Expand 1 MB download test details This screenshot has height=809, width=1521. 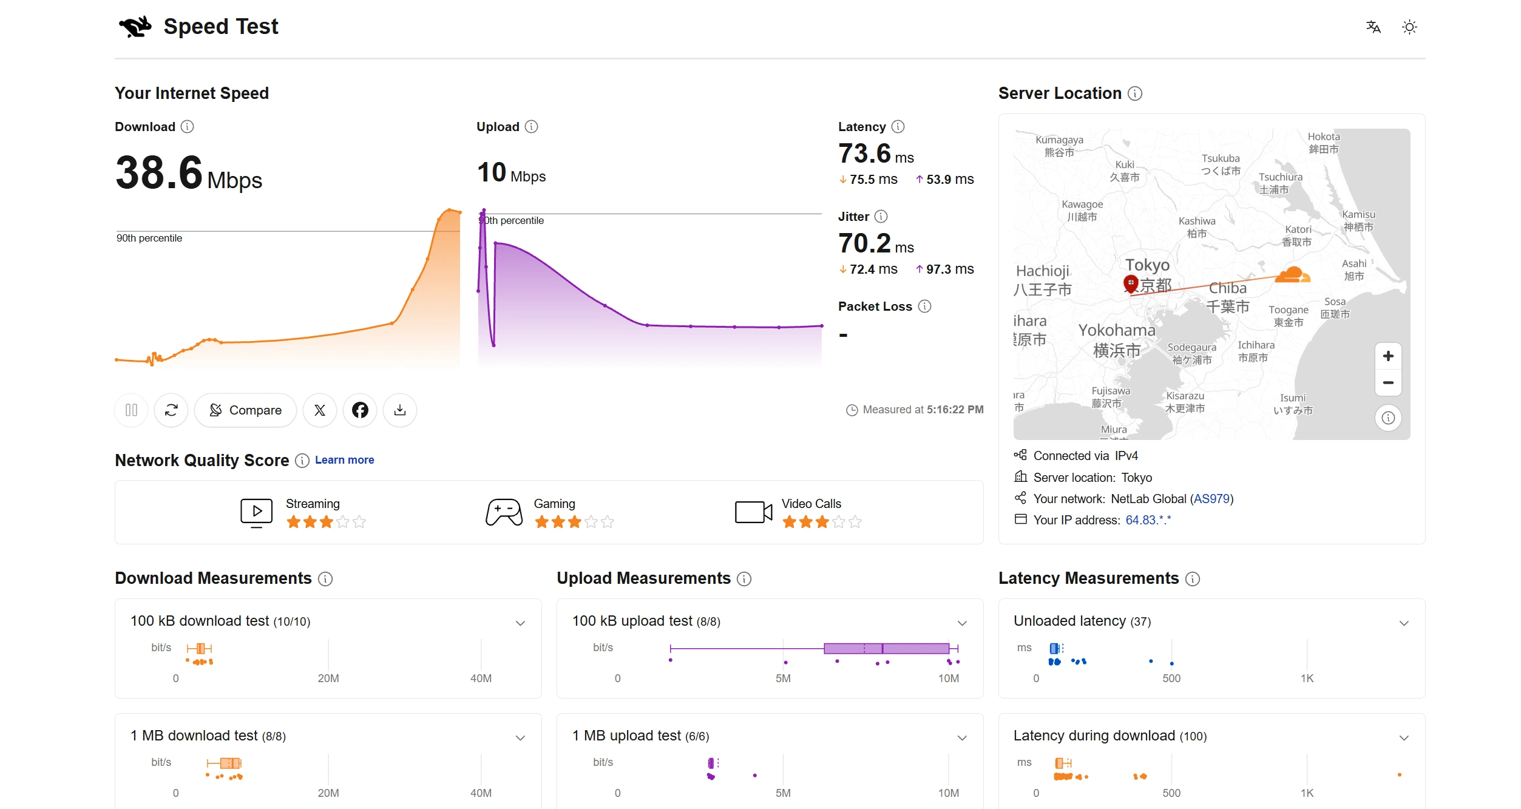tap(520, 737)
